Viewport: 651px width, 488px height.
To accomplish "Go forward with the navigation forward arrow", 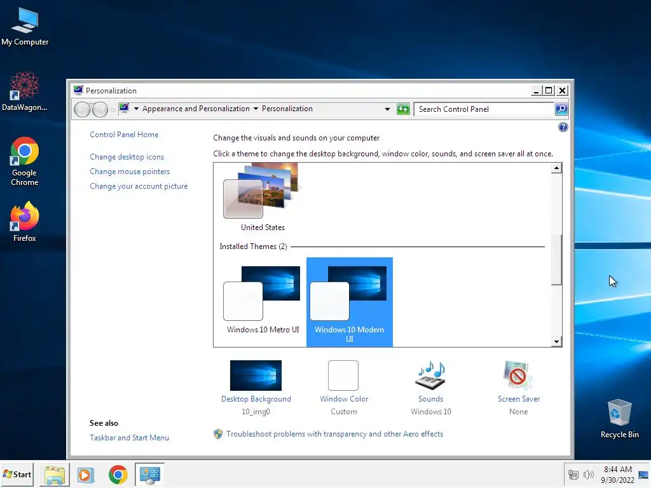I will pos(100,109).
